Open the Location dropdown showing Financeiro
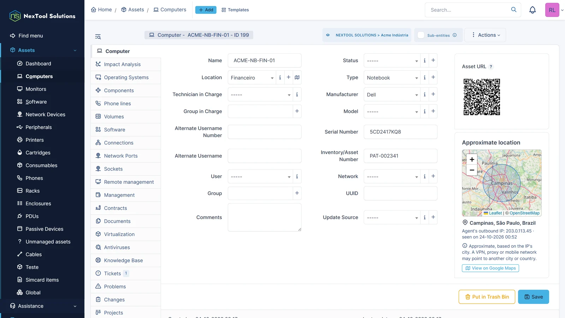The width and height of the screenshot is (565, 318). pos(252,77)
